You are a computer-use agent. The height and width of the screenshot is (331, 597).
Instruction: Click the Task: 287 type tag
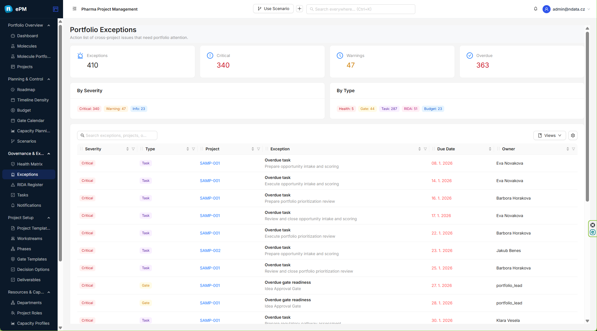click(x=389, y=109)
